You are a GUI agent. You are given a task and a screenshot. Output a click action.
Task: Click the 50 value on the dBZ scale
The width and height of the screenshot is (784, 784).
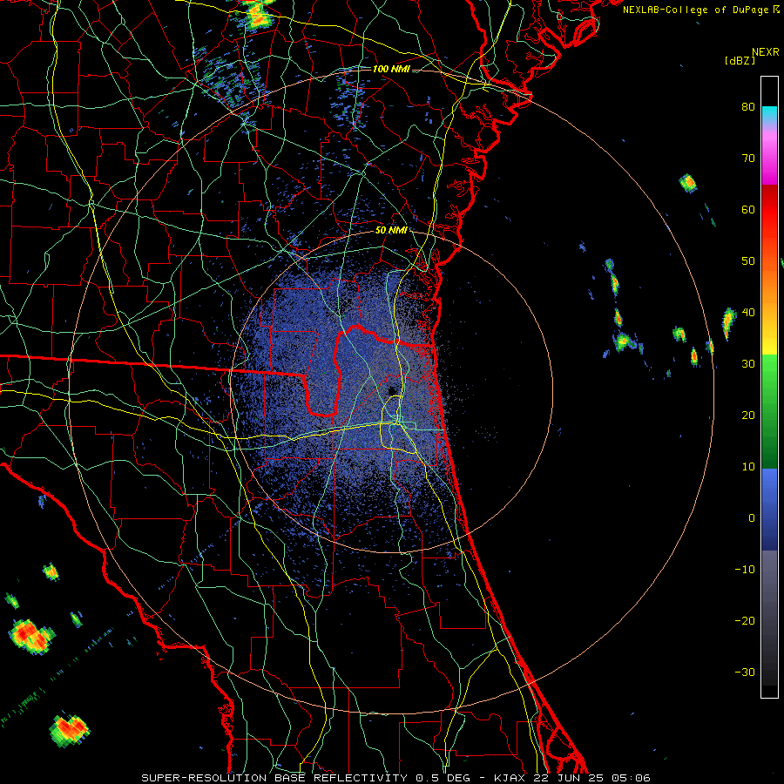(748, 261)
